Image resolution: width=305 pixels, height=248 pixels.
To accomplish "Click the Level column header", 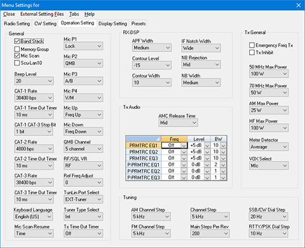I will (x=199, y=139).
